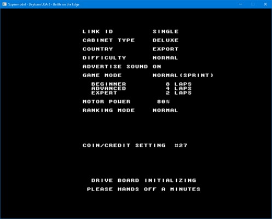
Task: Click the DRIVE BOARD INITIALIZING message
Action: (144, 181)
